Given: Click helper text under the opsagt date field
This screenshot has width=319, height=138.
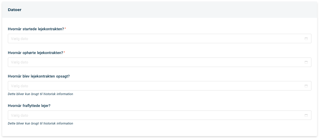Looking at the screenshot, I should pyautogui.click(x=41, y=94).
